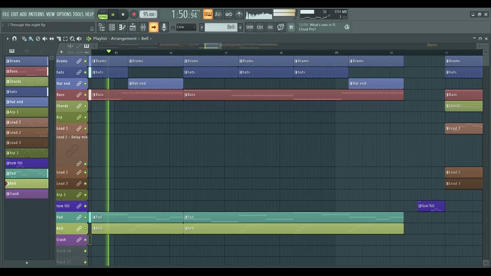The height and width of the screenshot is (276, 491).
Task: Open the FILE menu
Action: pyautogui.click(x=6, y=14)
